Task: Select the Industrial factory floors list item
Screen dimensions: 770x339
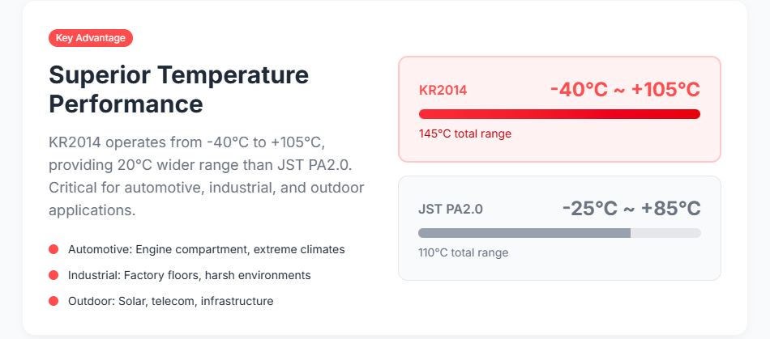Action: [189, 275]
